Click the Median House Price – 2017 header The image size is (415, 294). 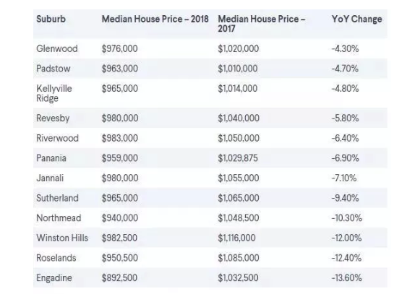click(262, 24)
